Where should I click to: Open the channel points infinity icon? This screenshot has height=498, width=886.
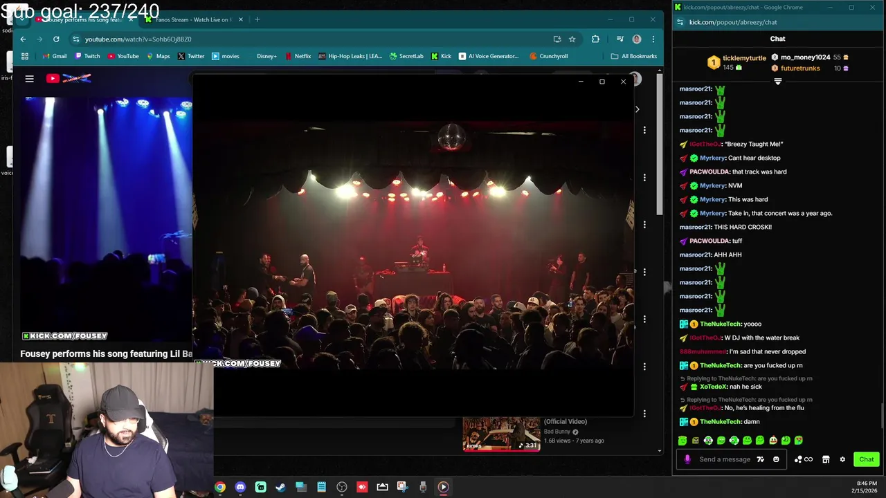click(x=804, y=459)
